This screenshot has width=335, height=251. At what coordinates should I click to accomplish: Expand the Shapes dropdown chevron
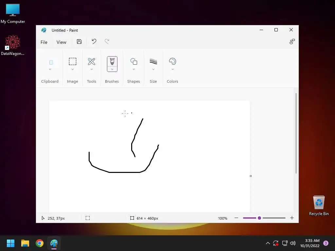click(134, 69)
